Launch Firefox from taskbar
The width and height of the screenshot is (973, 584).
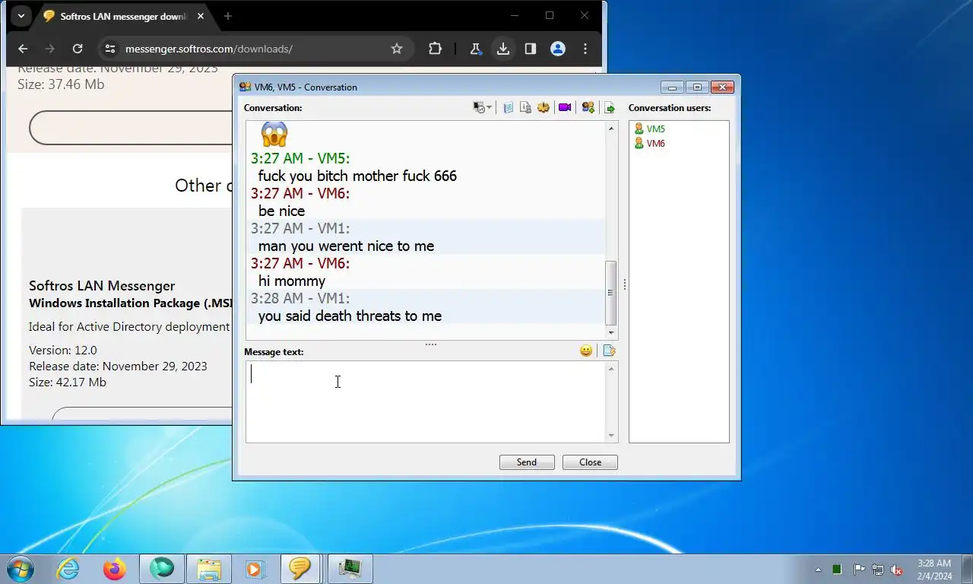tap(115, 569)
